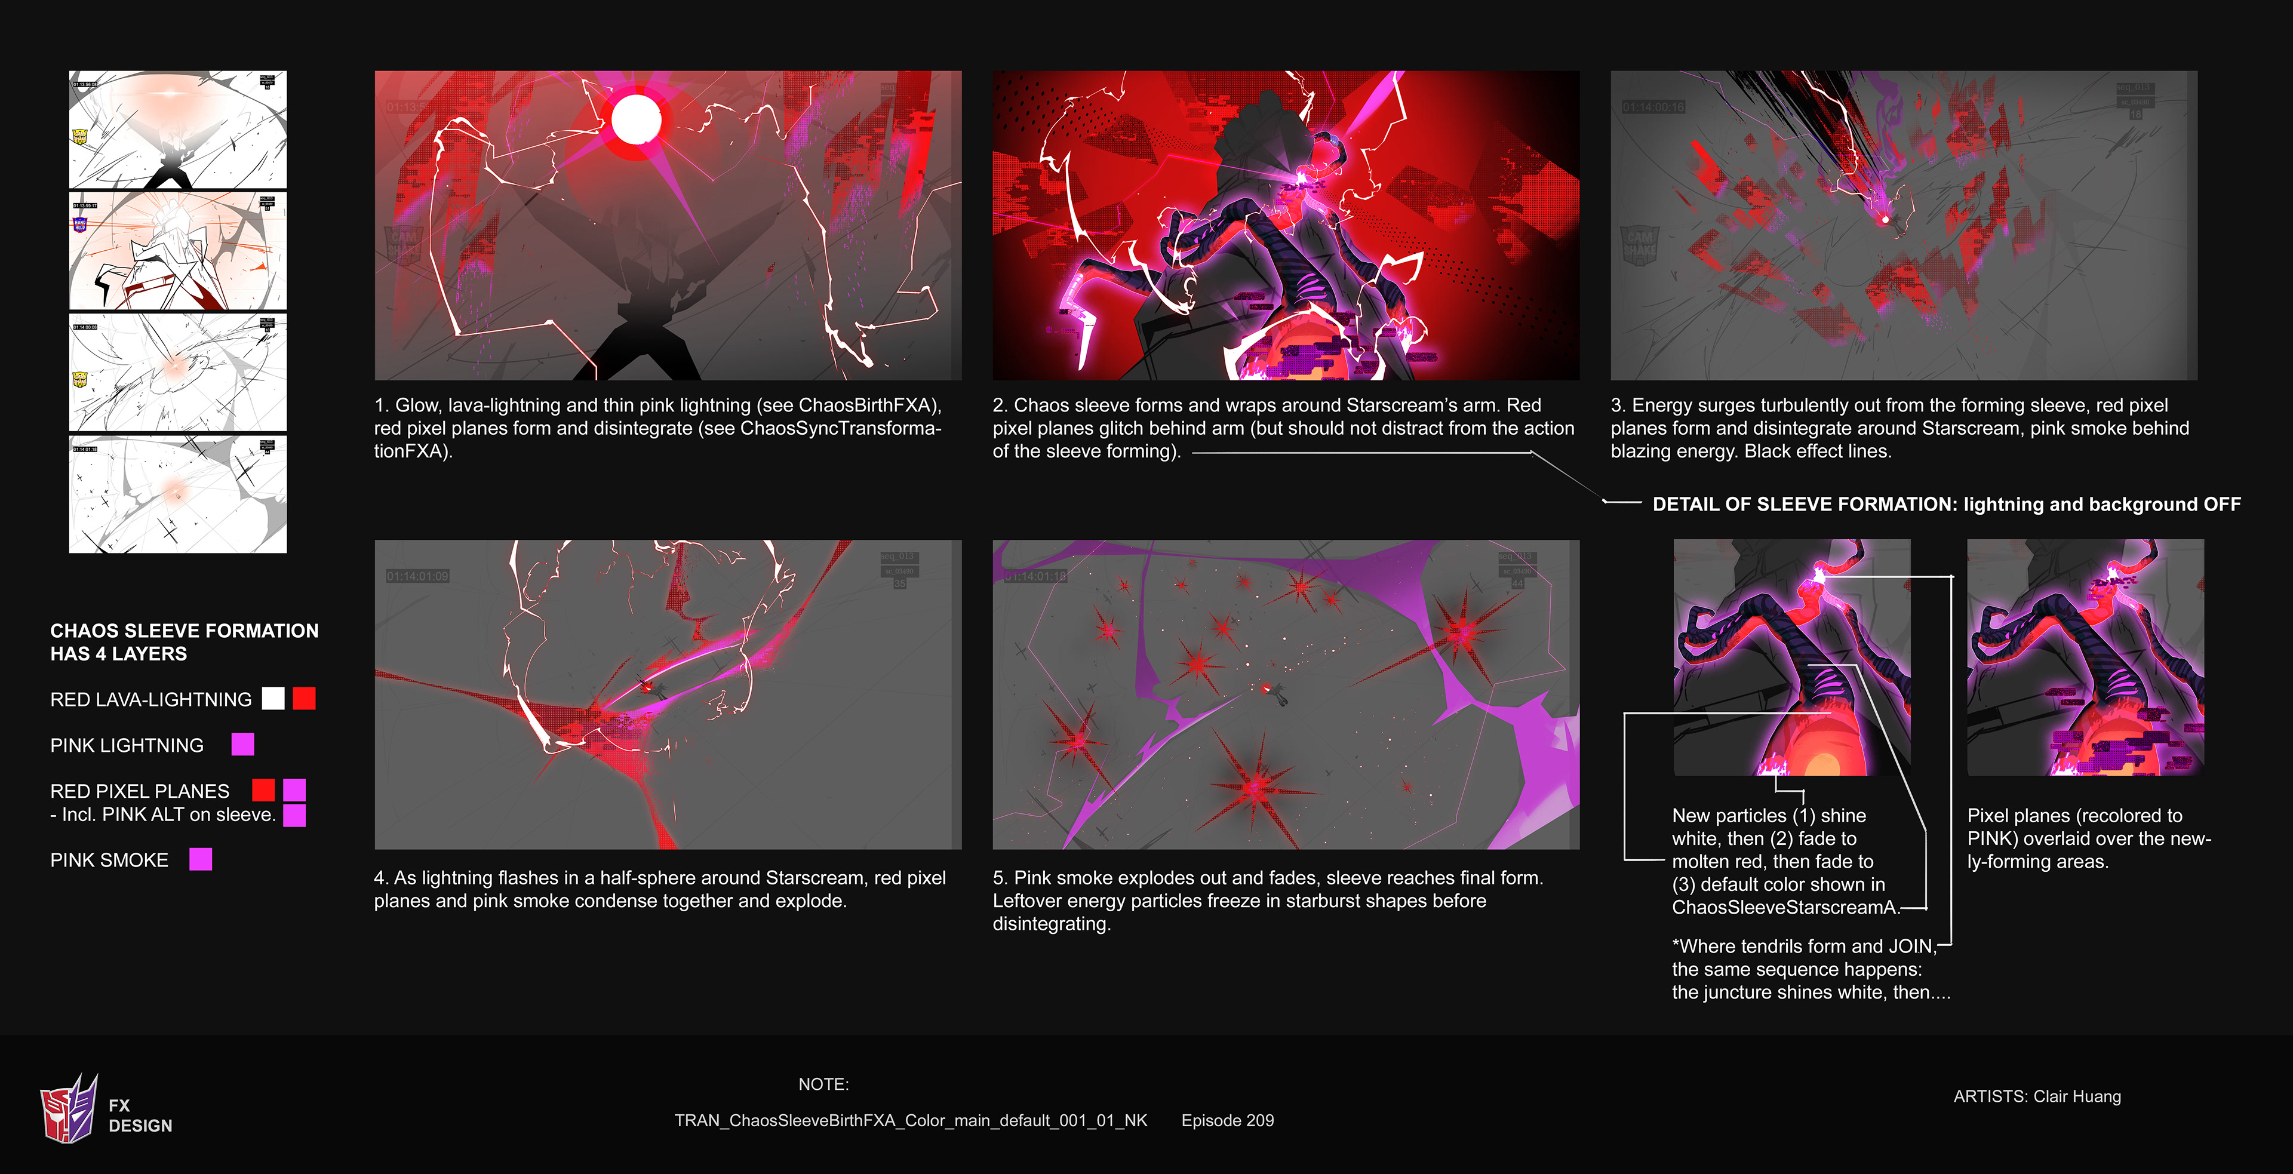
Task: Open the left sleeve detail image without pixel planes
Action: 1792,657
